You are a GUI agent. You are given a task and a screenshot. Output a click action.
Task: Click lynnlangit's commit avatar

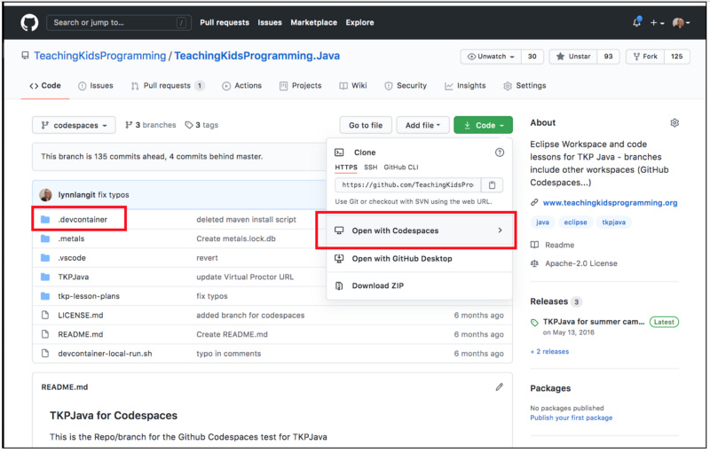pos(45,195)
